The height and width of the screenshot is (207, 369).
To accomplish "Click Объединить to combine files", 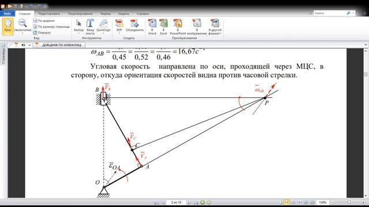I will point(134,25).
